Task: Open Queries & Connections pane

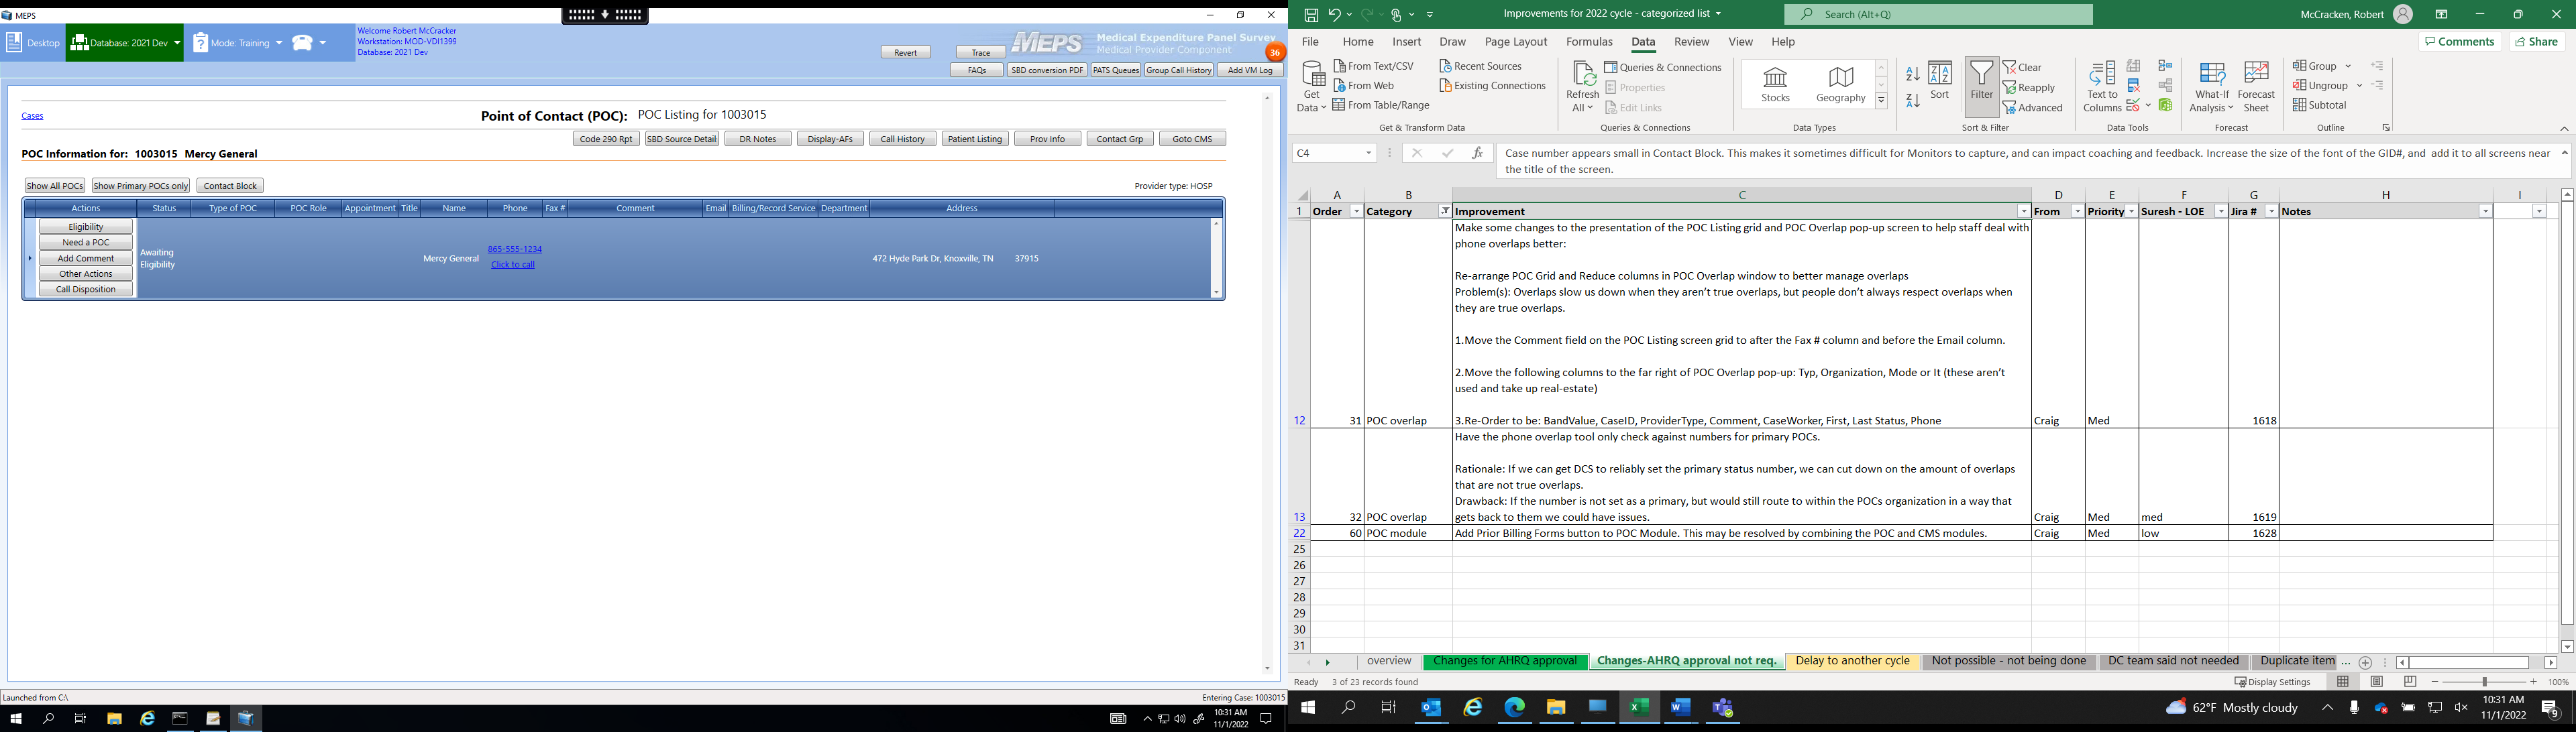Action: coord(1662,67)
